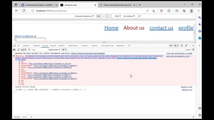
Task: Add more tools with DevTools plus icon
Action: 129,46
